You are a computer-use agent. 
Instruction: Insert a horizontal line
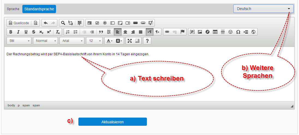pos(223,32)
